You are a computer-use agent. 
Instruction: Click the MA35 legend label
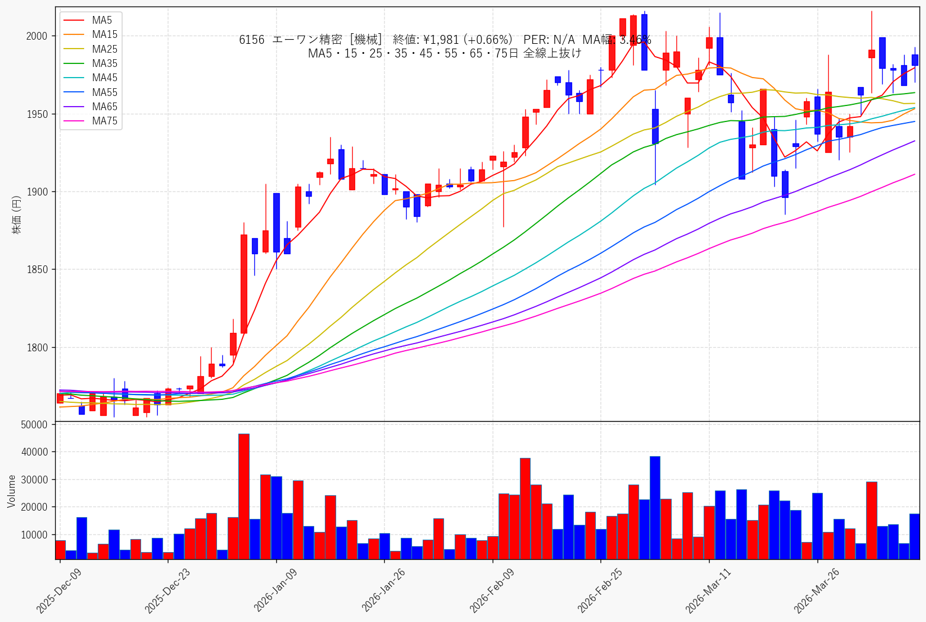[x=105, y=63]
